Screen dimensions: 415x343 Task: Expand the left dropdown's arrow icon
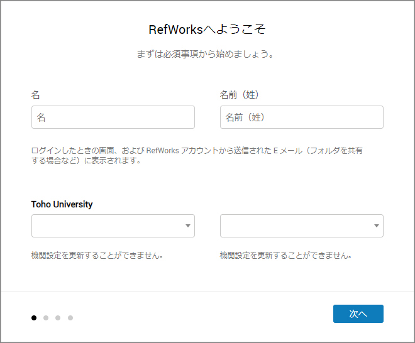[188, 226]
